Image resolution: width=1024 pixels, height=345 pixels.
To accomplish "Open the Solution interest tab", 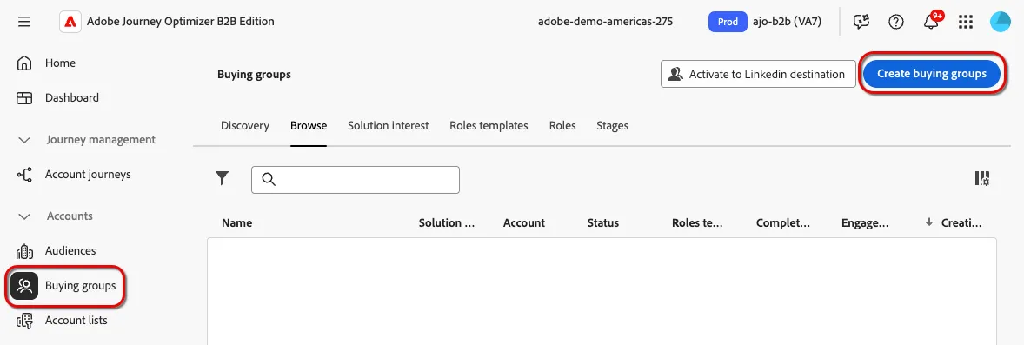I will 388,125.
